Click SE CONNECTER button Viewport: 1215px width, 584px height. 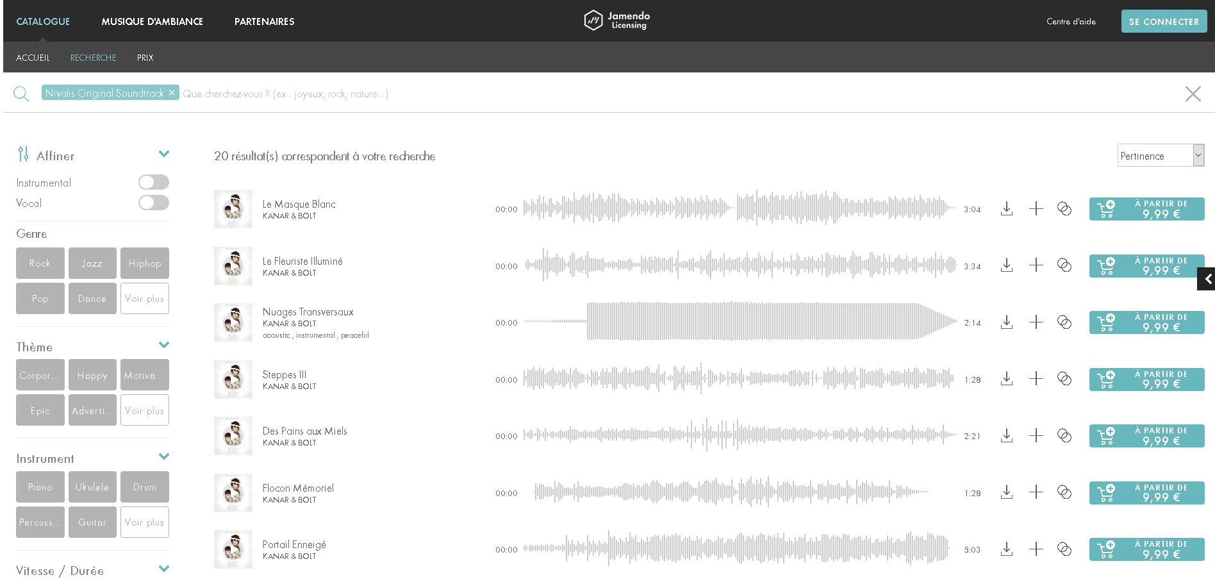tap(1164, 21)
